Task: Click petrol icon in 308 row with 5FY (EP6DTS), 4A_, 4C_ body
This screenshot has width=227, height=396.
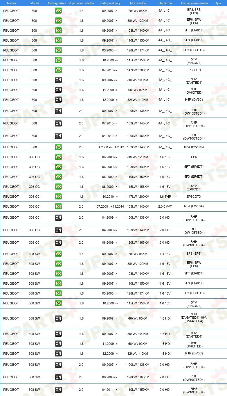Action: tap(58, 50)
